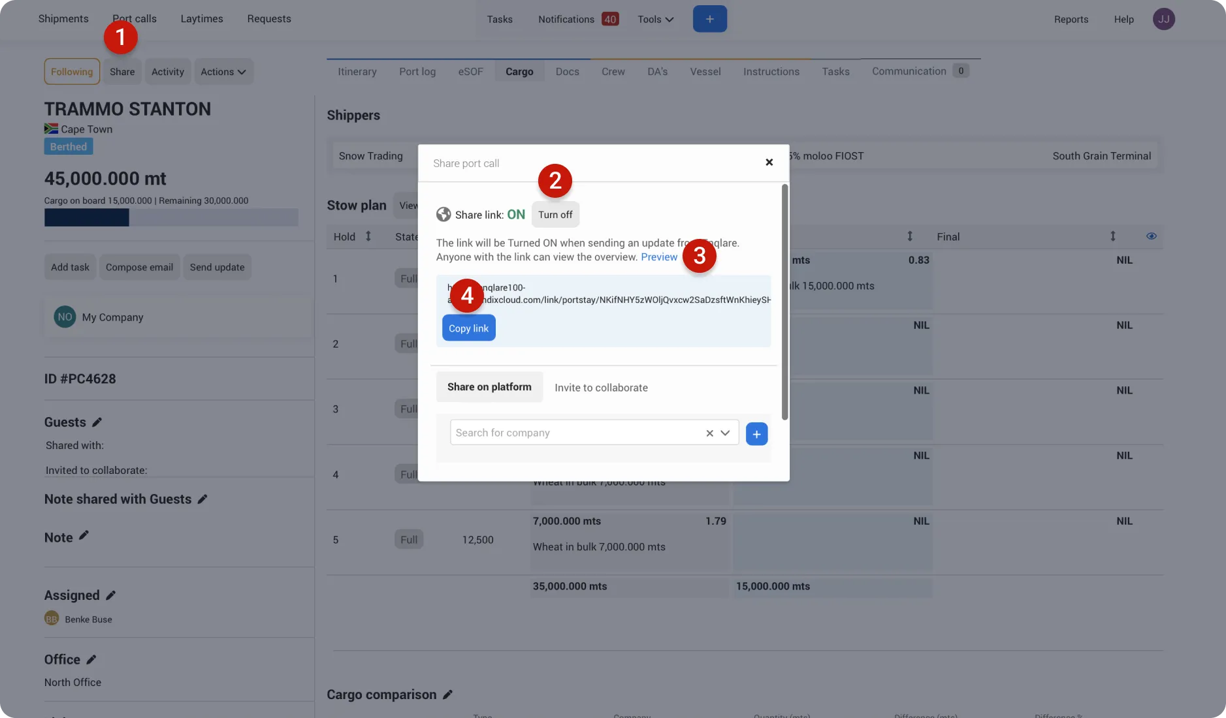Toggle the Following button
This screenshot has height=718, width=1226.
72,72
